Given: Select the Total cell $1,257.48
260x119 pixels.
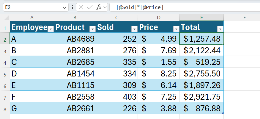Looking at the screenshot, I should [202, 38].
